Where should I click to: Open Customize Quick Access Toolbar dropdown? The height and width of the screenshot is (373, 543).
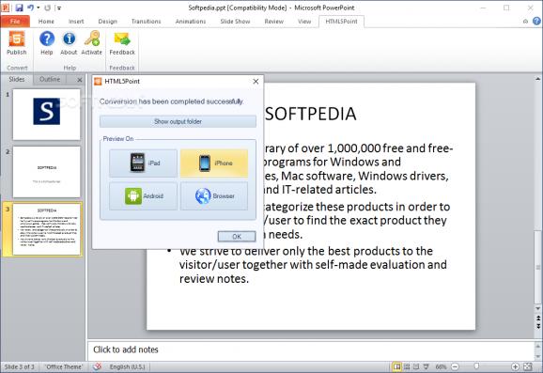point(59,8)
